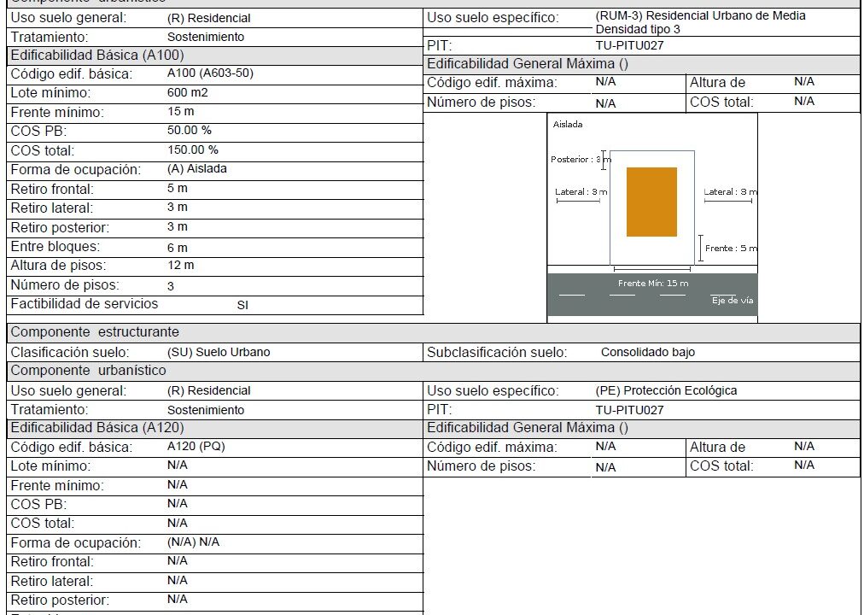Select the A100 (A603-50) code value
Screen dimensions: 864x615
point(210,73)
